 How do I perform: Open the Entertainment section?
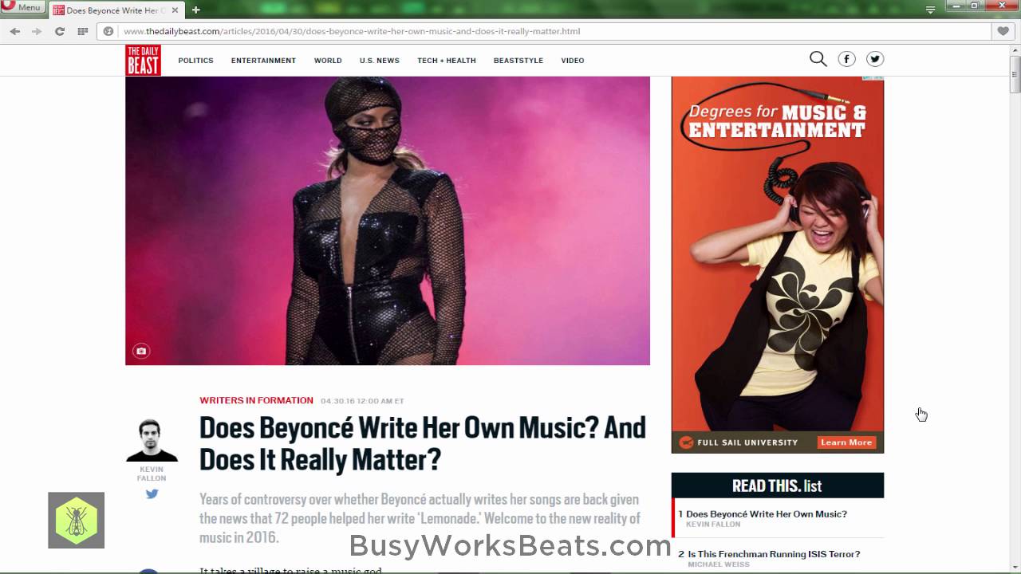pyautogui.click(x=263, y=61)
